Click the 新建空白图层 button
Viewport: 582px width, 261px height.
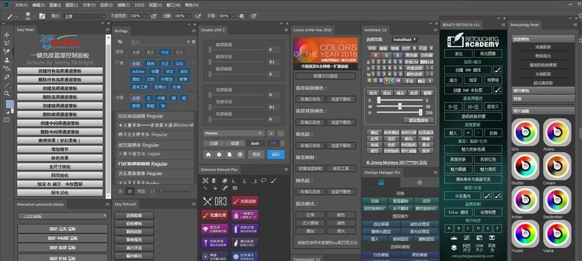tap(326, 76)
